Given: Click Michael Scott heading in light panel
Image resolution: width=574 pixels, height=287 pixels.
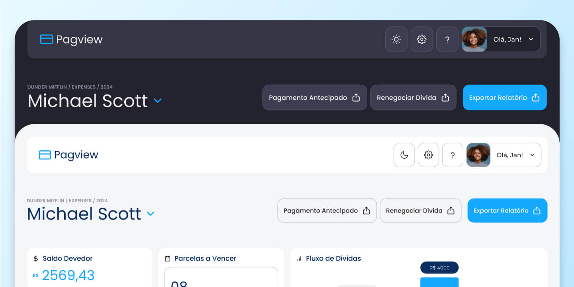Looking at the screenshot, I should (x=84, y=214).
